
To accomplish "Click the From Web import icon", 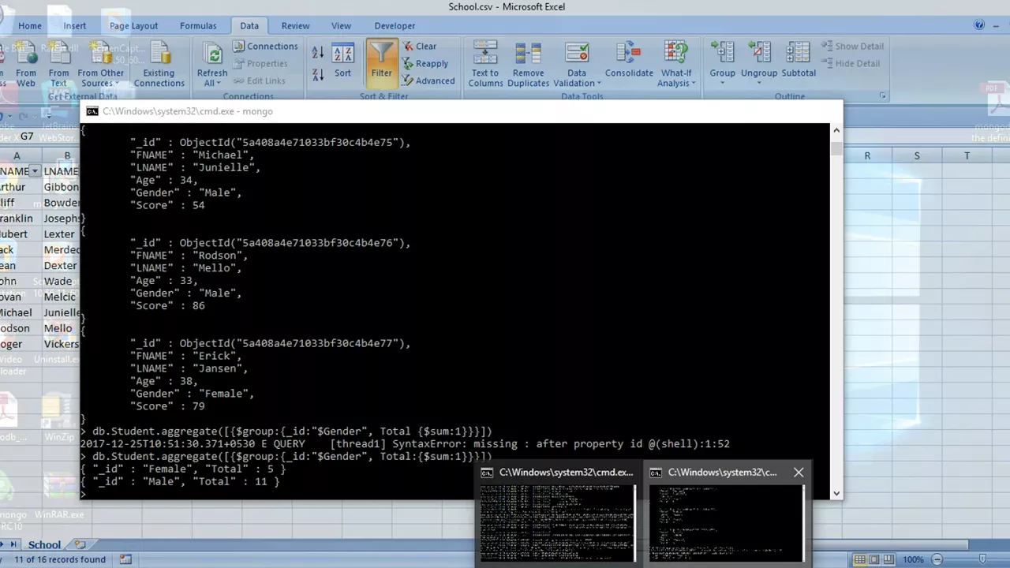I will coord(25,65).
